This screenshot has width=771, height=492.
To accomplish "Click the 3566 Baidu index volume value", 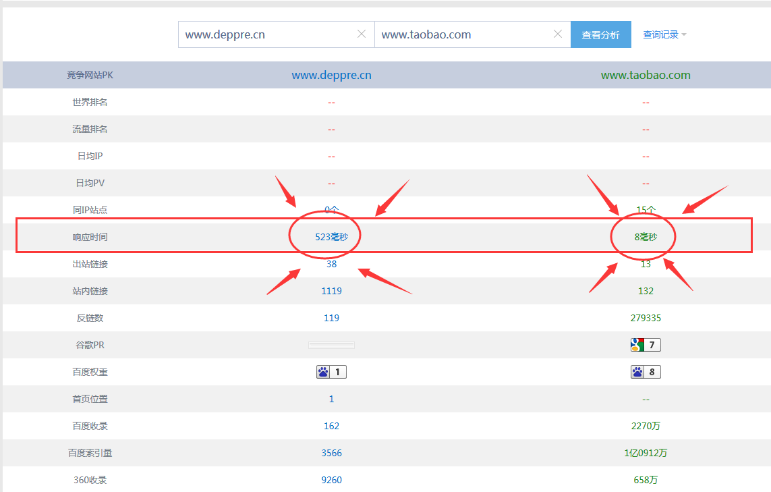I will pos(331,453).
